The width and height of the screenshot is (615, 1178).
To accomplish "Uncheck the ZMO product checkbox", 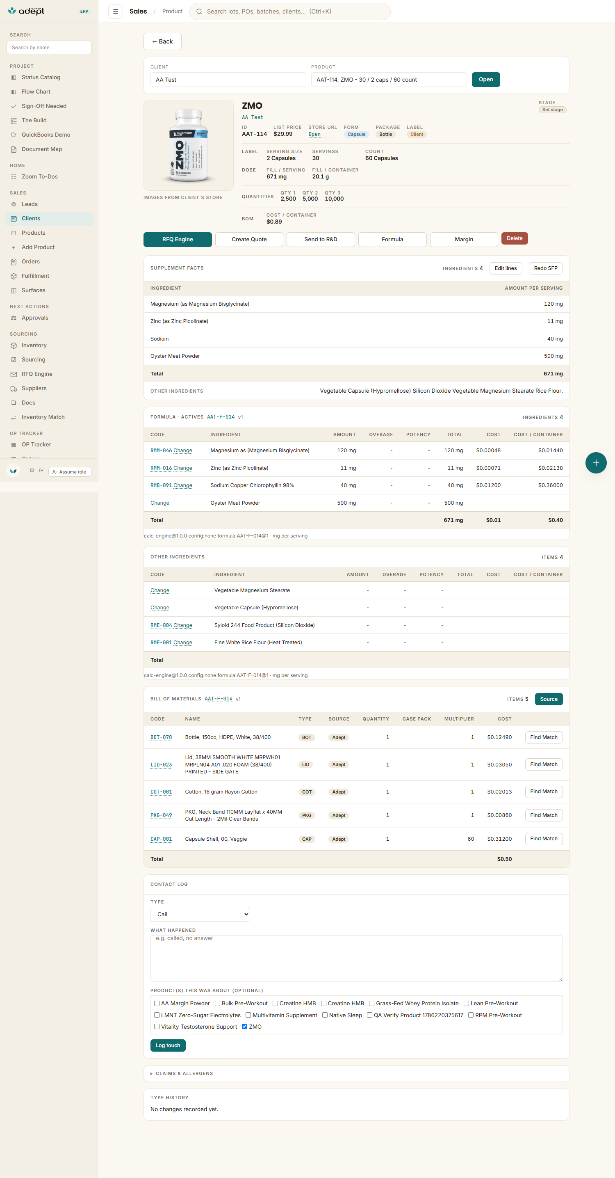I will point(244,1026).
